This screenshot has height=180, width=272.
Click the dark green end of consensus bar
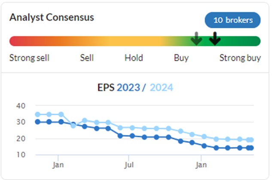[254, 41]
